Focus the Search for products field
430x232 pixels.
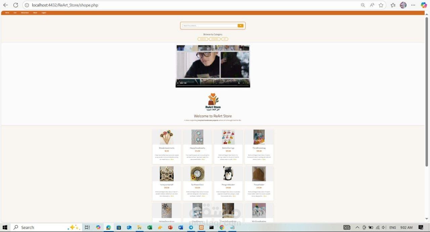click(210, 26)
